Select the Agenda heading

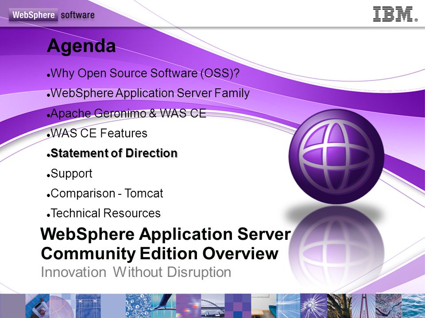point(81,46)
